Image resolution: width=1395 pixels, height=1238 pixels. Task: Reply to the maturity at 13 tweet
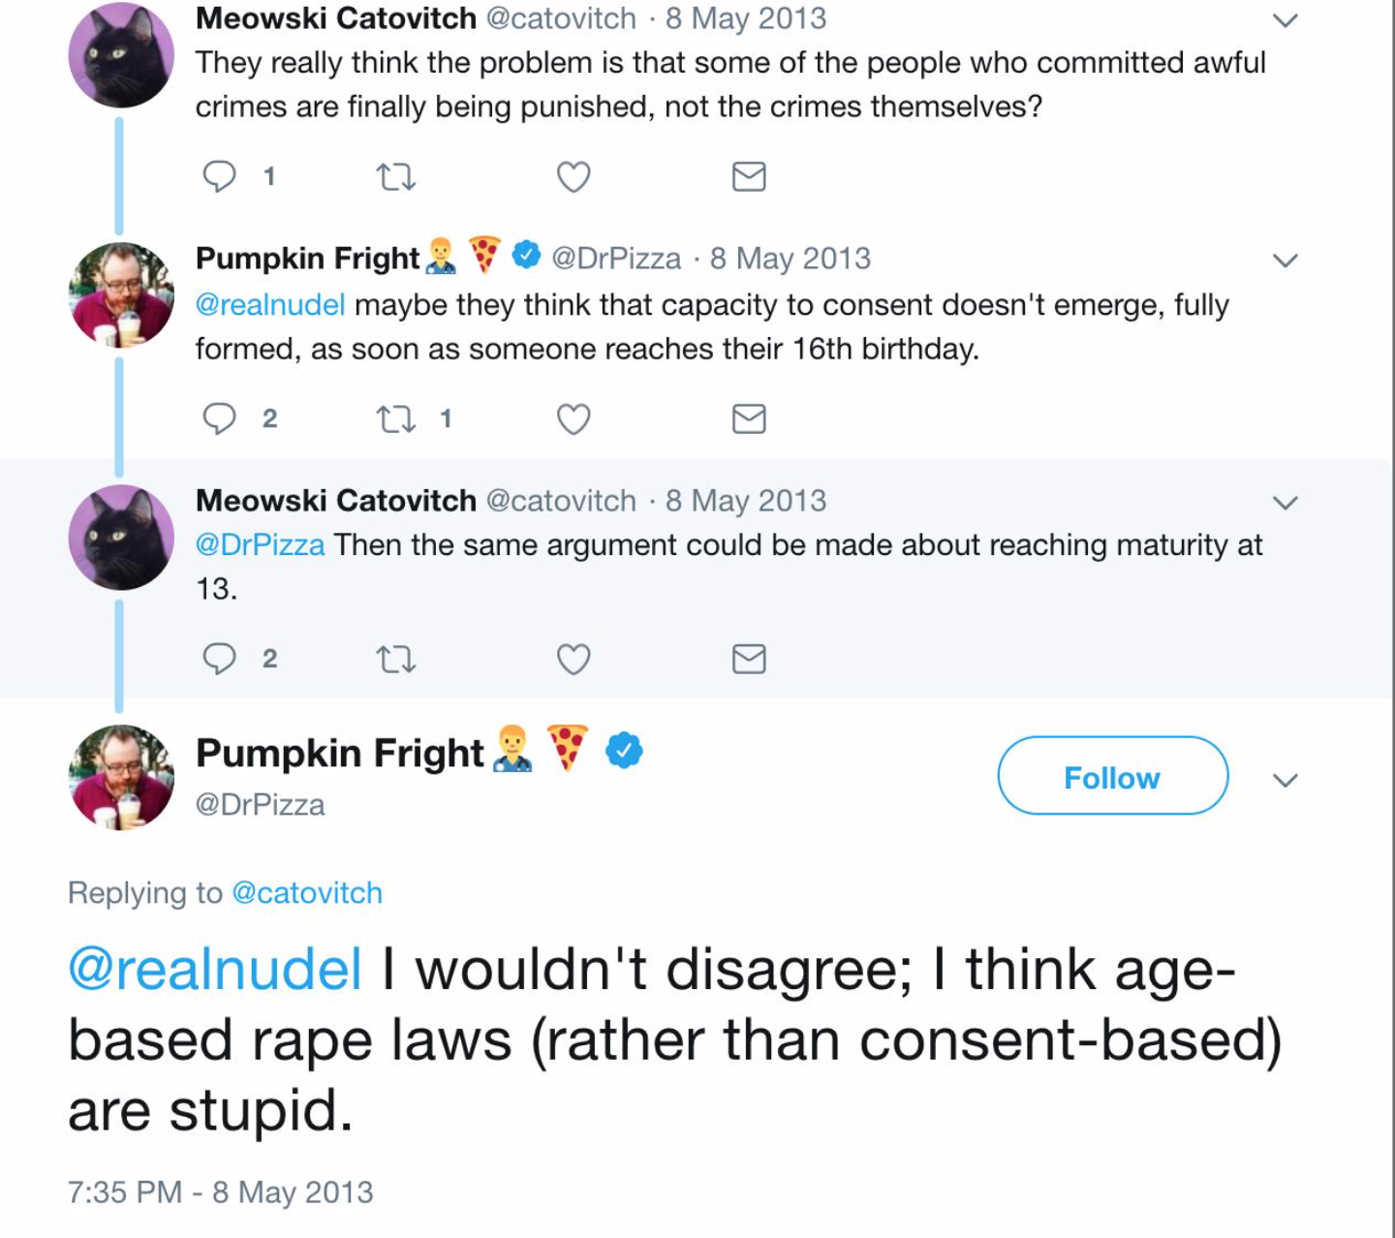coord(220,659)
